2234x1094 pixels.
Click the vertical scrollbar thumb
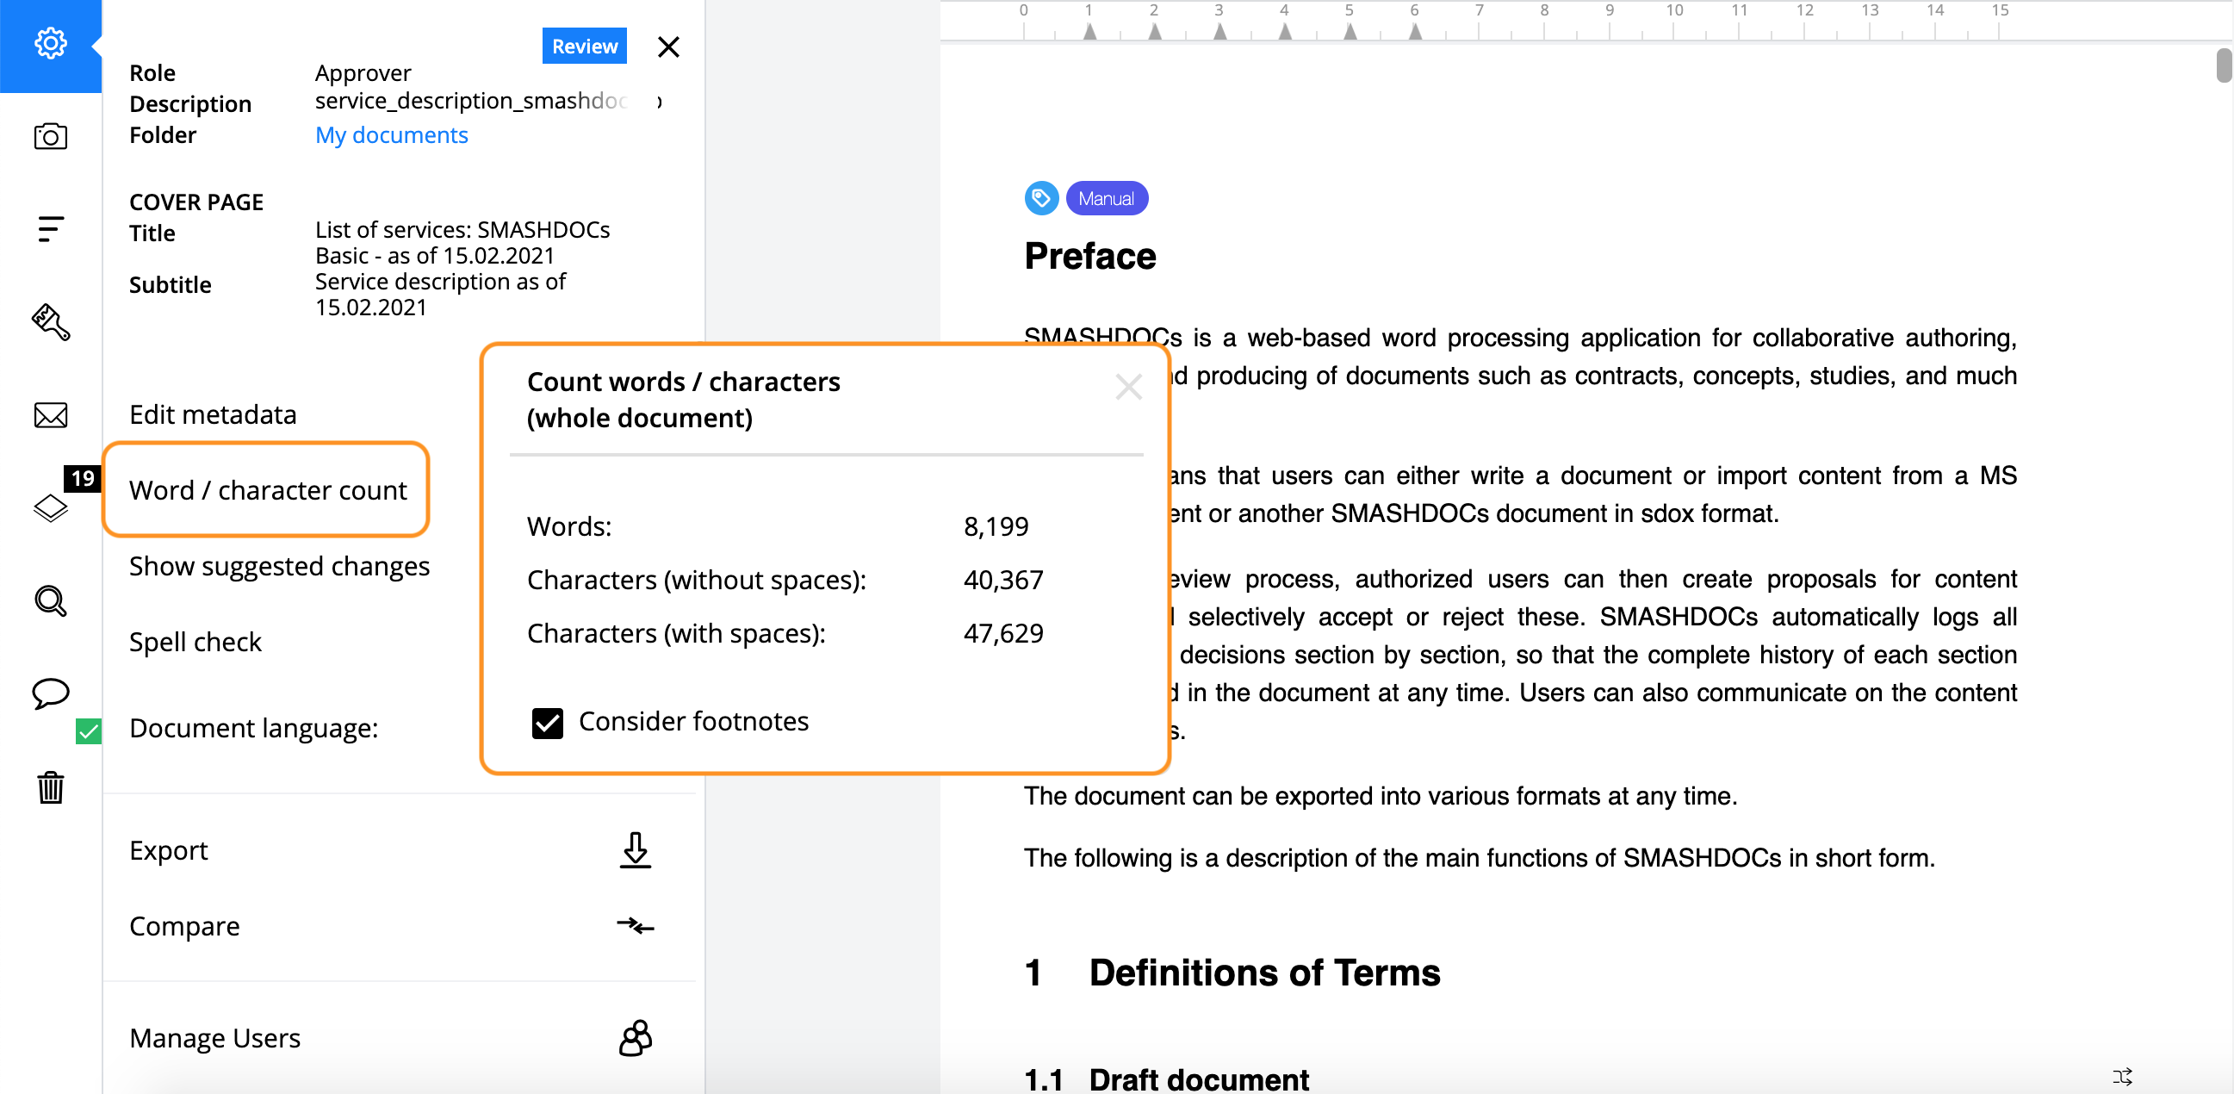click(2224, 66)
